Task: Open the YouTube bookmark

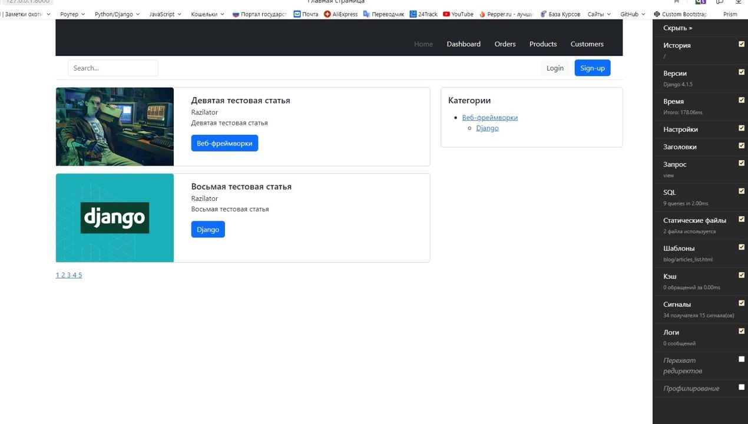Action: 458,14
